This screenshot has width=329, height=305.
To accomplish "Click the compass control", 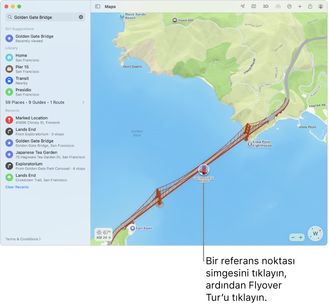I will (x=315, y=233).
